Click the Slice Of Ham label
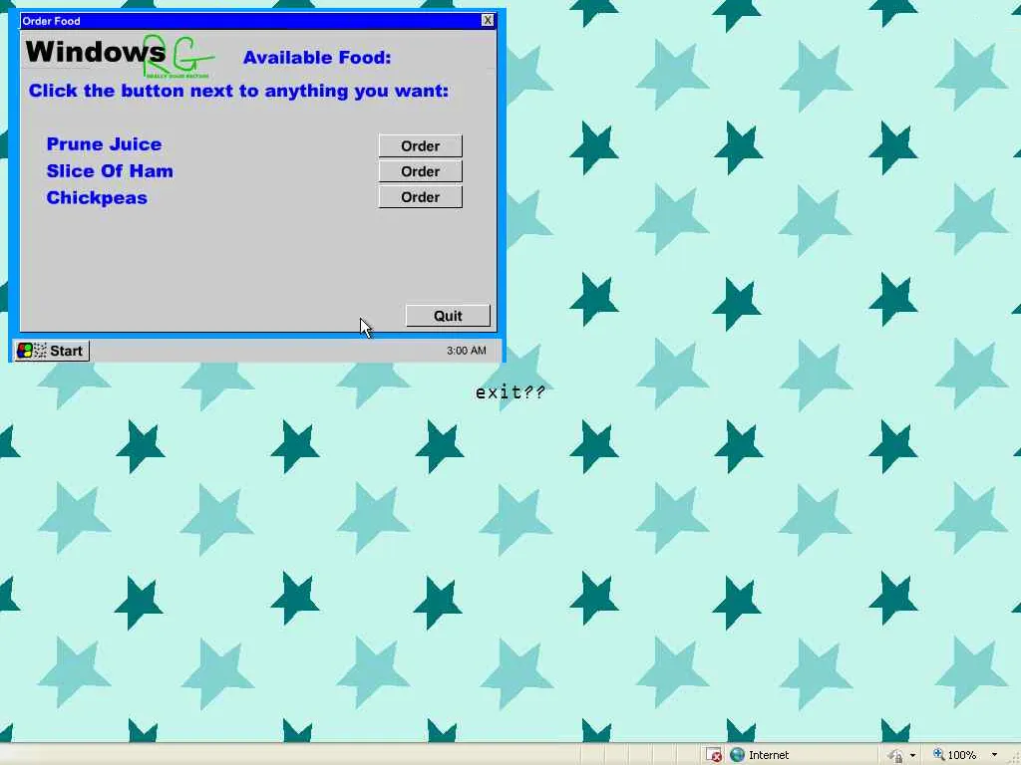Screen dimensions: 1021x765 (x=110, y=171)
